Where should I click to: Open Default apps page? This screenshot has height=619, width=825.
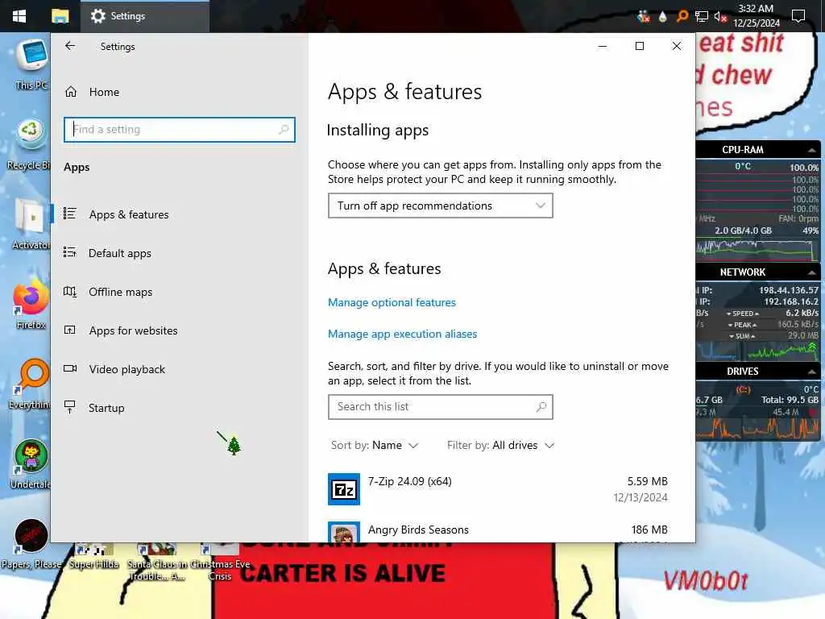179,253
